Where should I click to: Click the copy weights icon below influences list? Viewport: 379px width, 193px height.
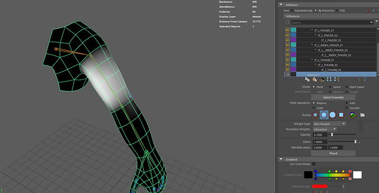[307, 79]
